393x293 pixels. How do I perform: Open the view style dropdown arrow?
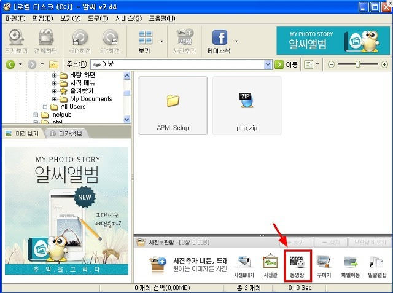pyautogui.click(x=317, y=64)
